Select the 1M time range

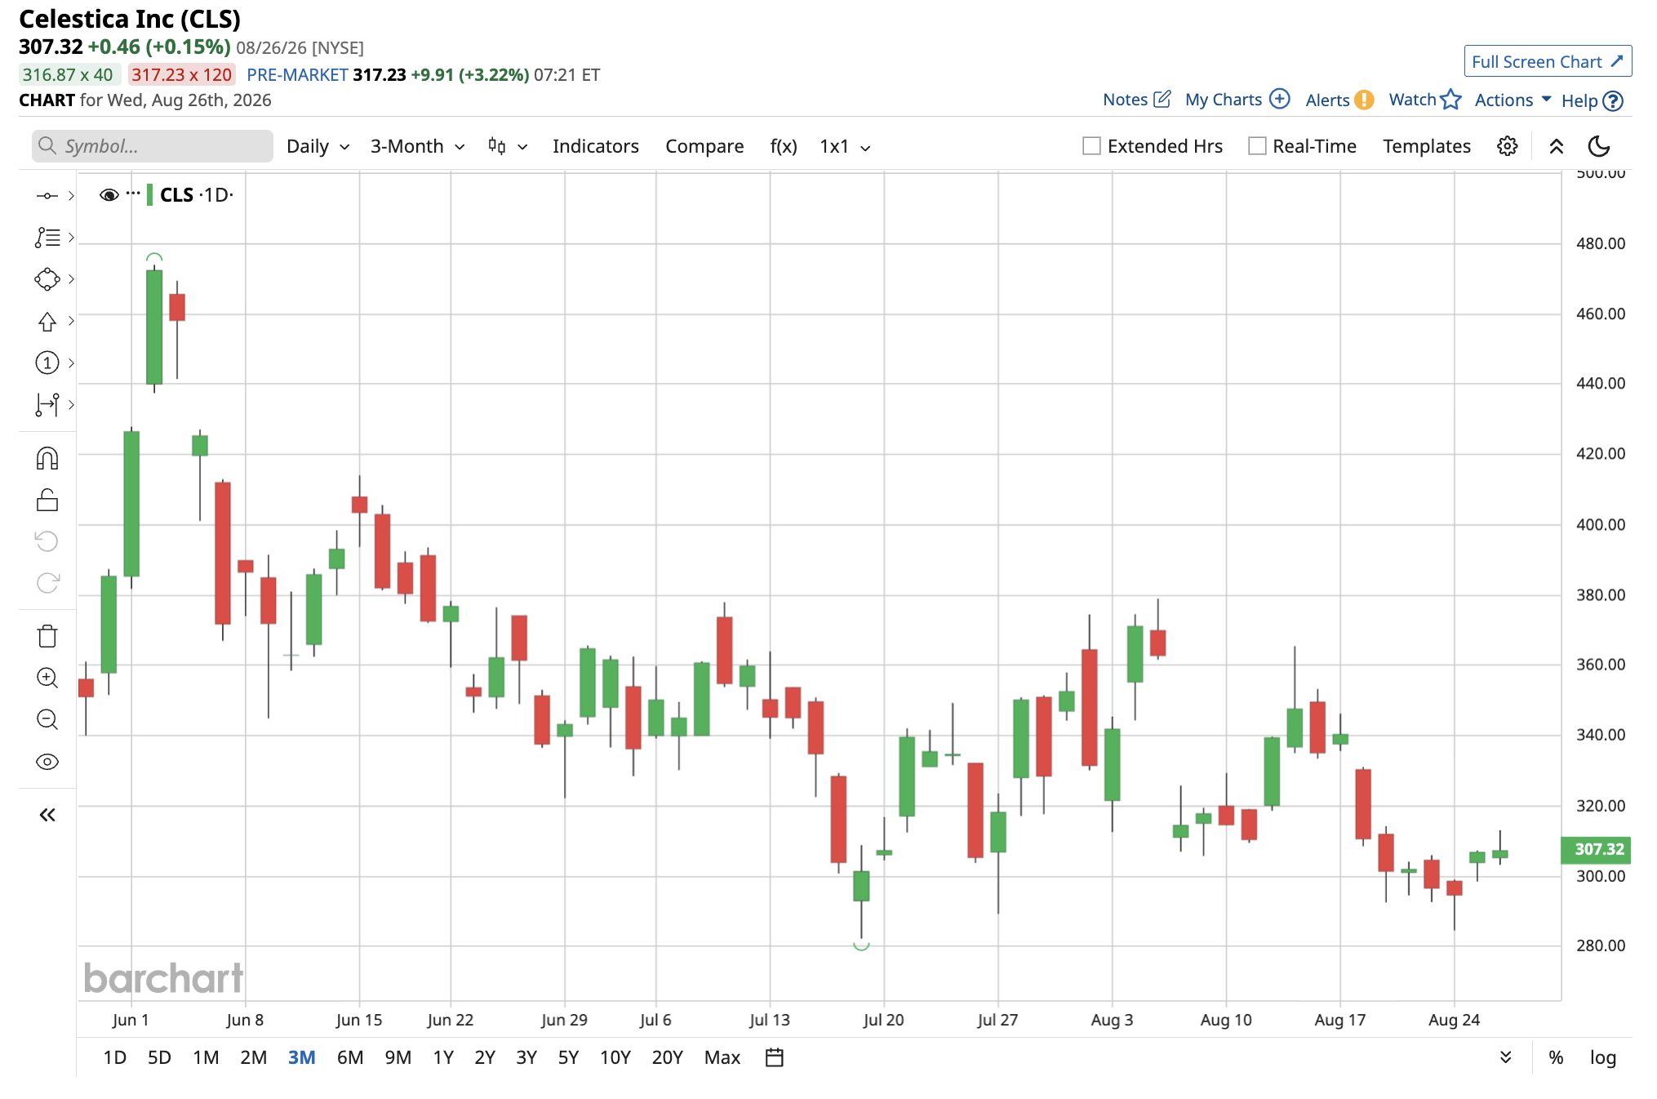point(206,1058)
